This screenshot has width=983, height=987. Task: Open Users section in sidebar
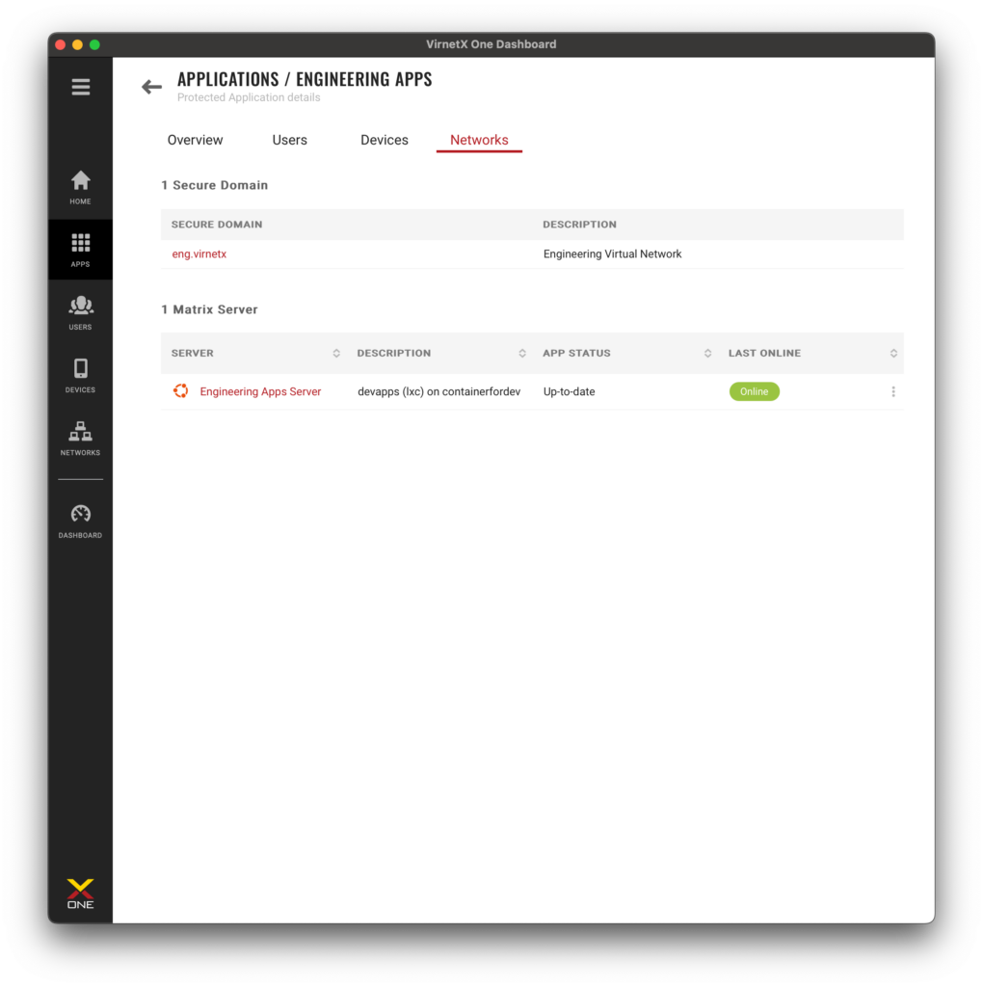(81, 312)
